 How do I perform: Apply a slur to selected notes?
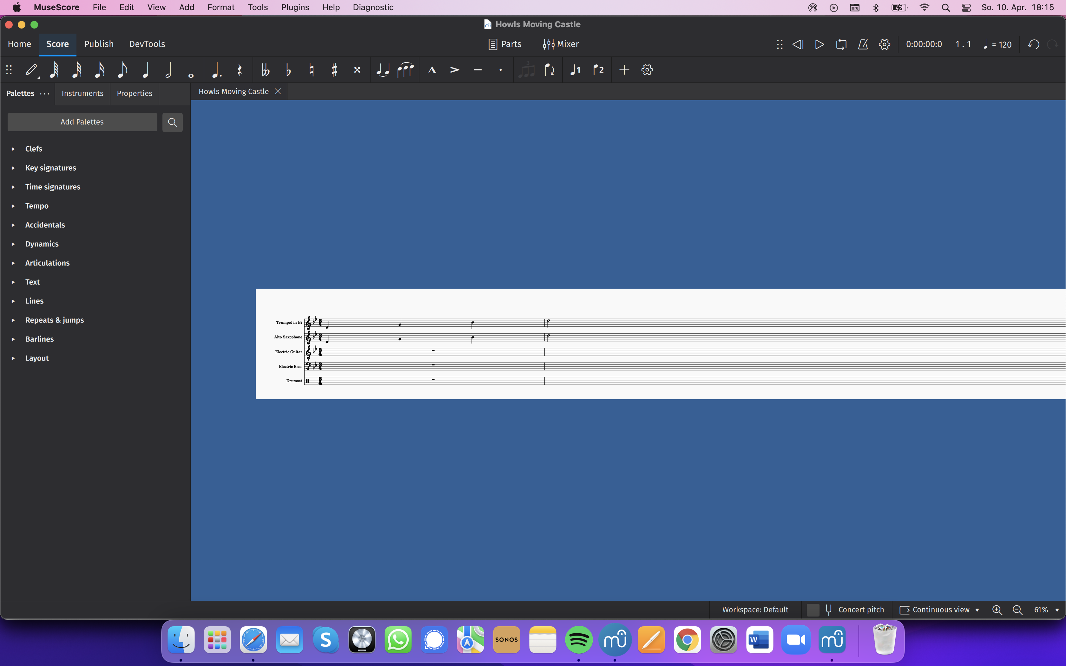tap(405, 69)
